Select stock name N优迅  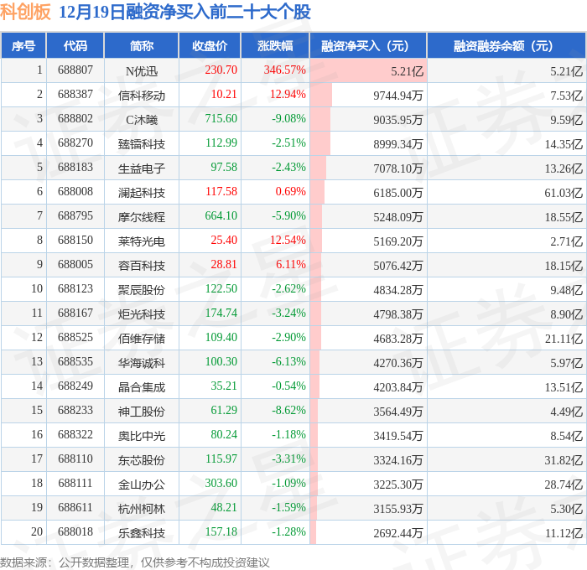(x=142, y=70)
